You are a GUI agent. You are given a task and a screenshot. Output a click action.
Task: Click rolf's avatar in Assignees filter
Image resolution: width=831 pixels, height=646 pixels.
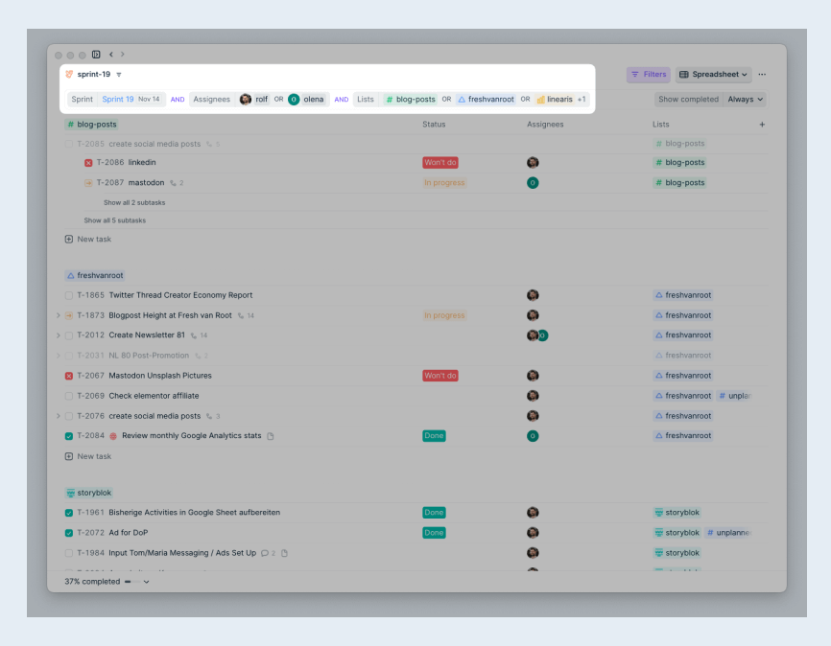tap(245, 99)
